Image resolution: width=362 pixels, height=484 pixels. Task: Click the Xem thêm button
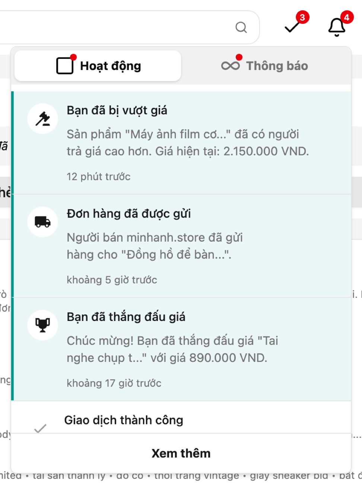click(181, 453)
